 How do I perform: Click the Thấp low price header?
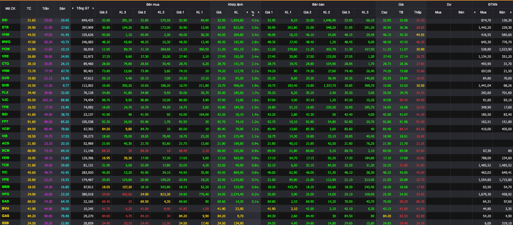(x=418, y=12)
